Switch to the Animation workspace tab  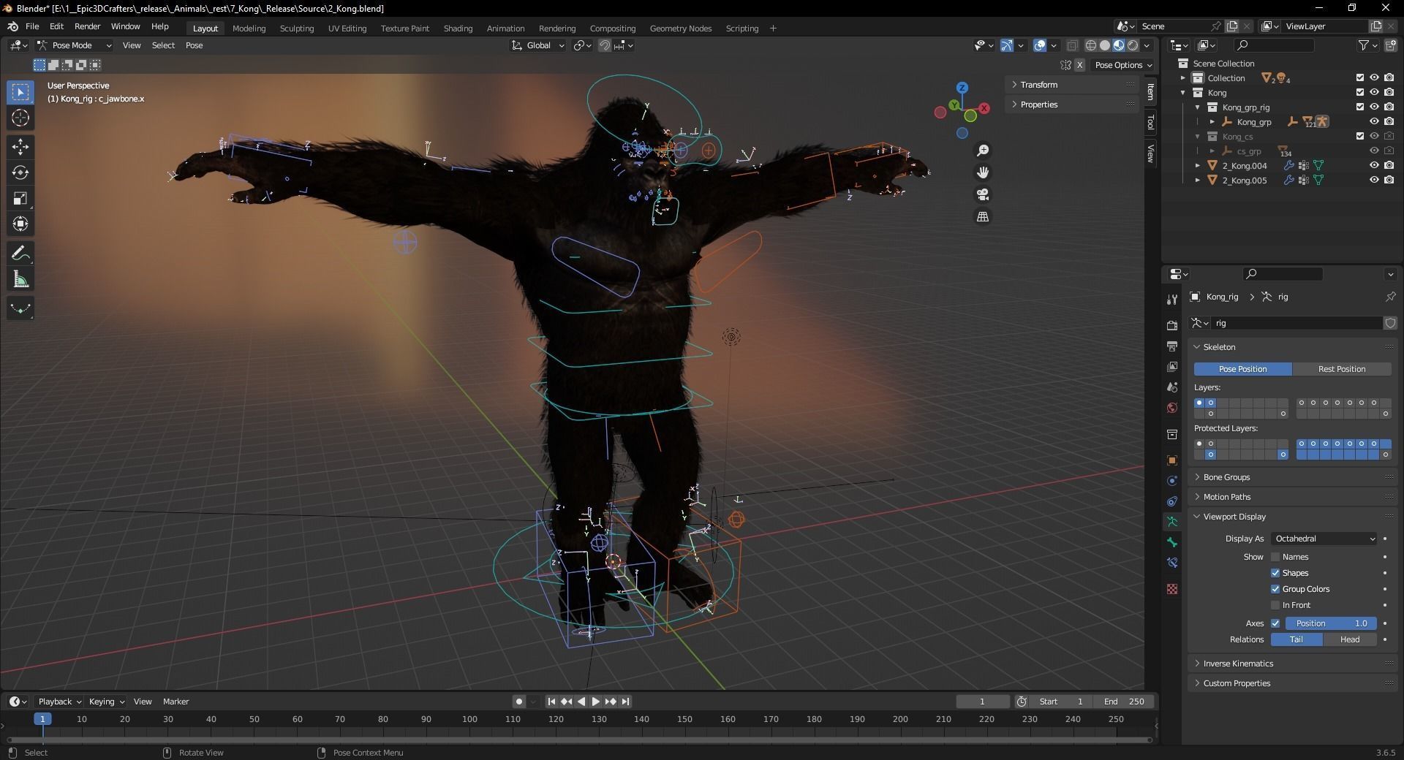[505, 28]
